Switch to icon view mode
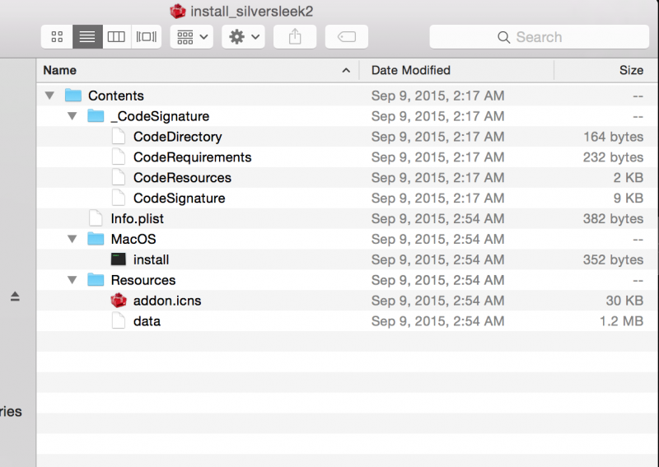This screenshot has height=467, width=659. point(57,36)
